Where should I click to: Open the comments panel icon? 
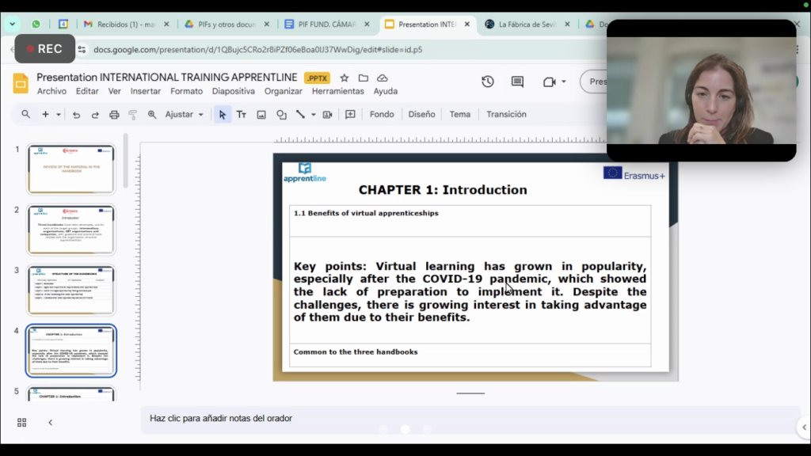517,82
